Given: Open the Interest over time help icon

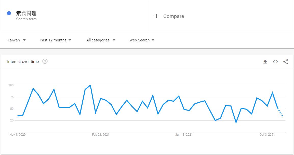Looking at the screenshot, I should (45, 61).
